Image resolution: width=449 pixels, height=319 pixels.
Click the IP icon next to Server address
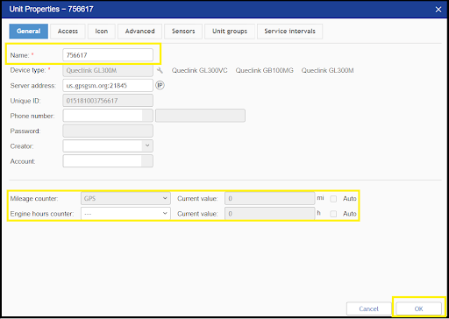click(160, 85)
